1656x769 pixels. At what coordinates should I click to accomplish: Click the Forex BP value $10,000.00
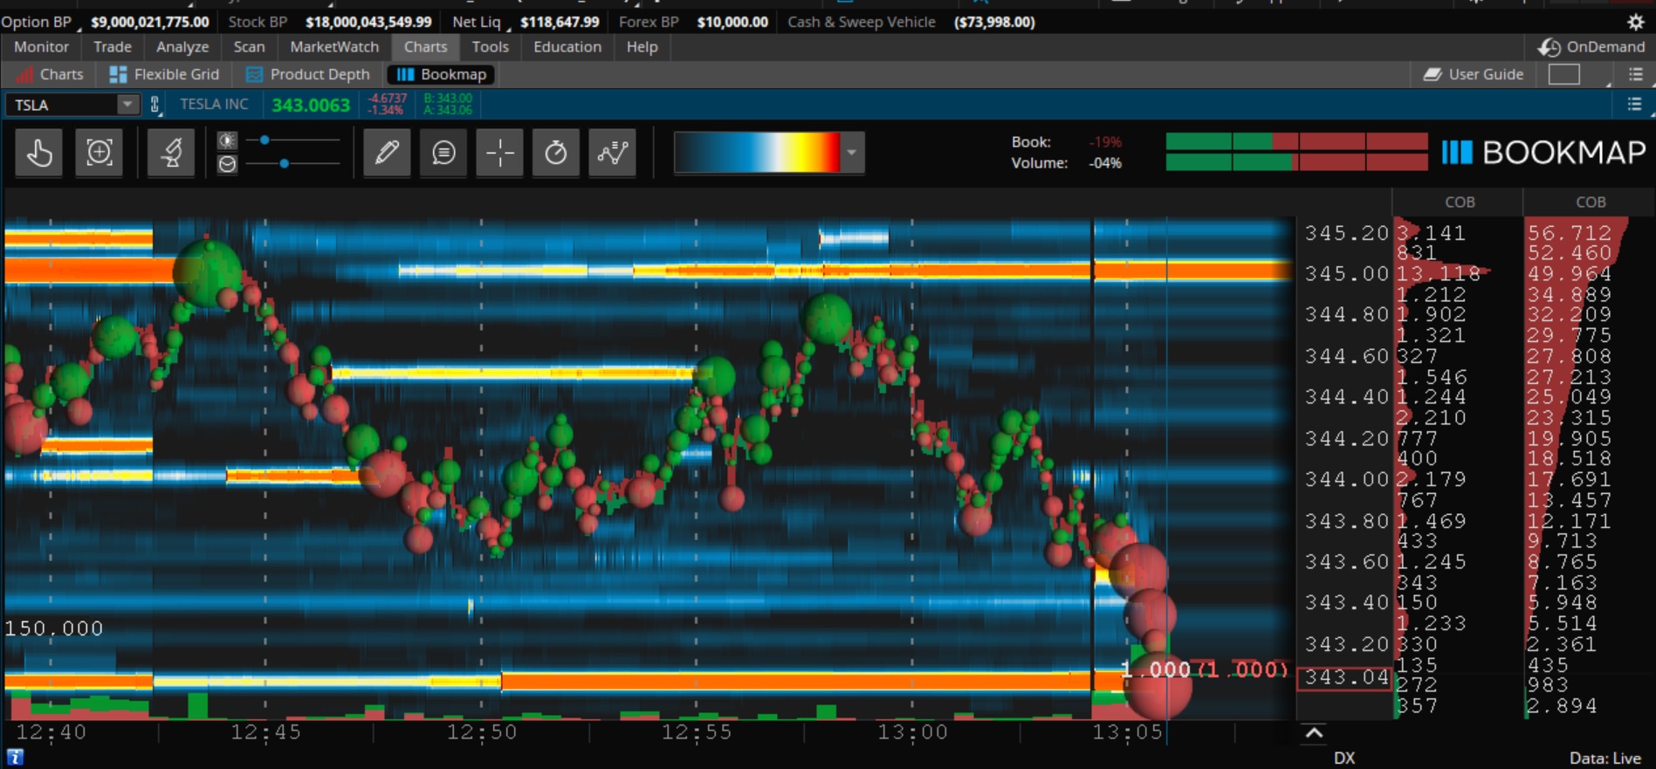tap(732, 22)
